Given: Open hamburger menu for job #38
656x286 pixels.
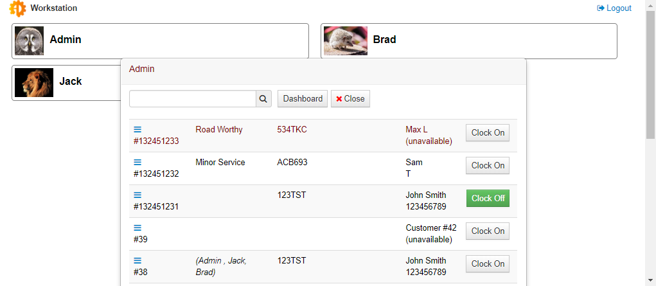Looking at the screenshot, I should pyautogui.click(x=137, y=260).
